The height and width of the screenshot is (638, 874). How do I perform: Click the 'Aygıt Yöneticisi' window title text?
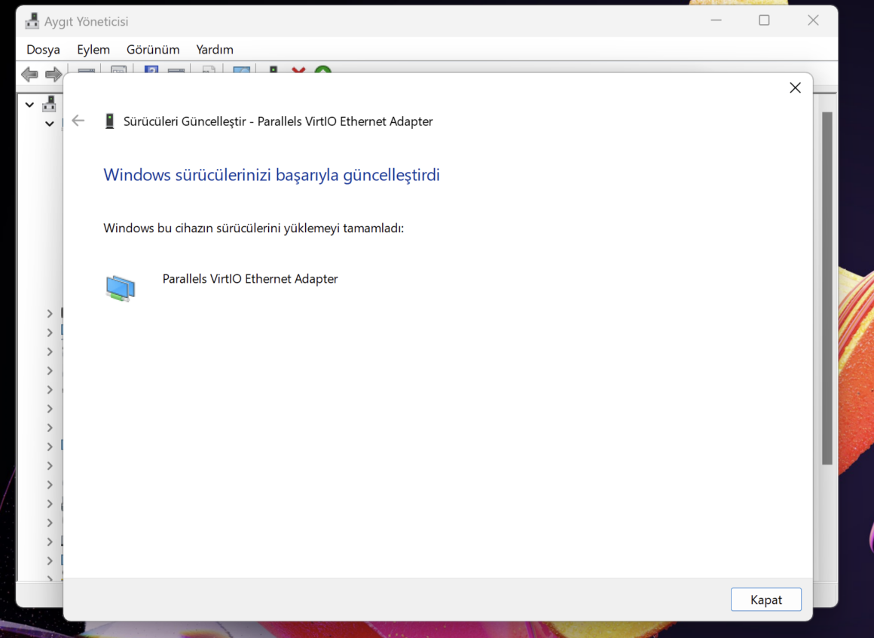coord(87,21)
